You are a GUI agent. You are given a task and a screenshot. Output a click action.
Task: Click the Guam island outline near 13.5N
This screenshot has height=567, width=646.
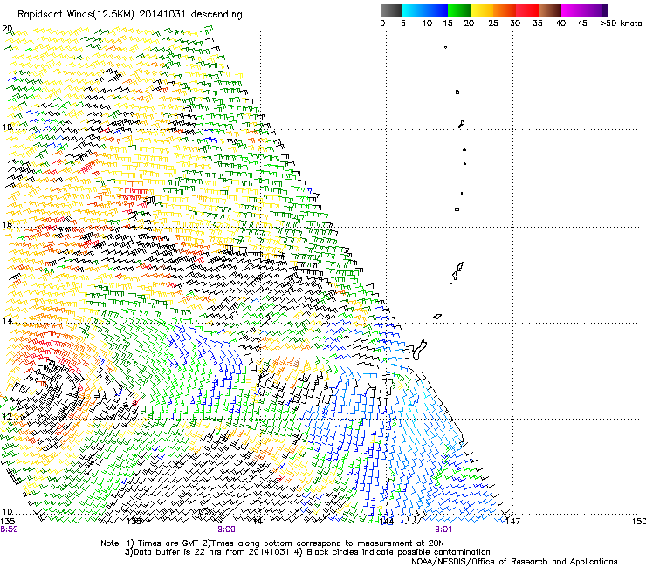[420, 350]
